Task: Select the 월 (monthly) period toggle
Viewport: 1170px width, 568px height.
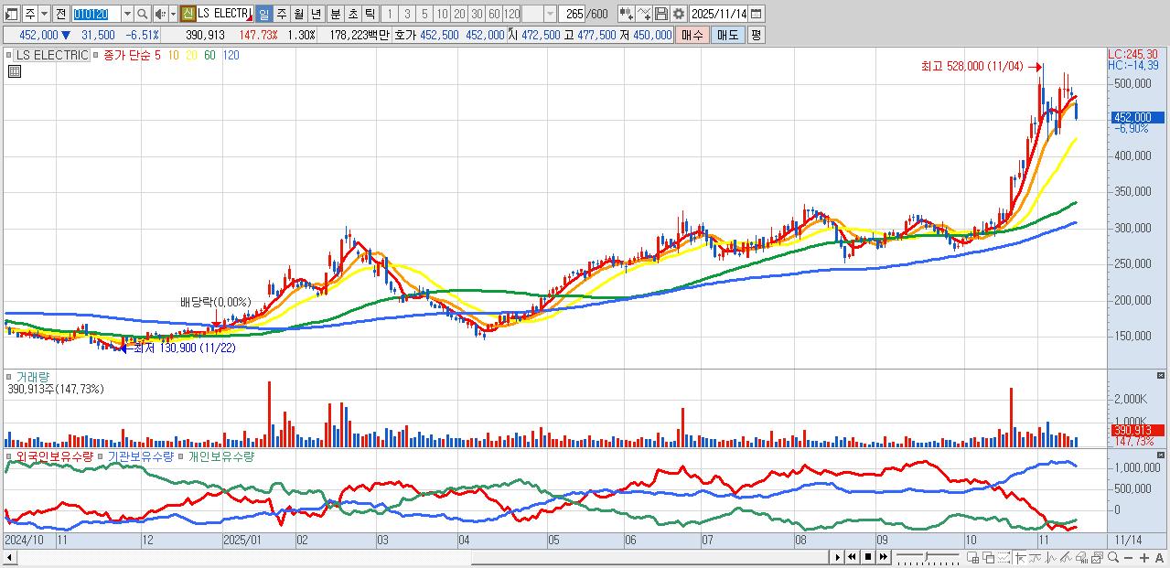Action: click(298, 14)
